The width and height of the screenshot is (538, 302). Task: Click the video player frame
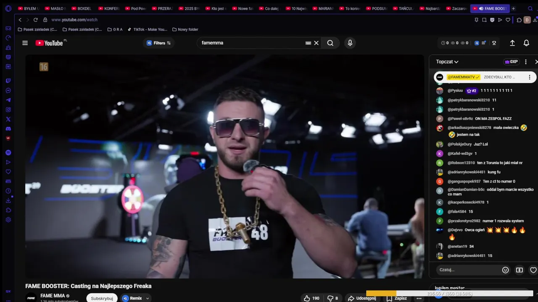tap(224, 167)
